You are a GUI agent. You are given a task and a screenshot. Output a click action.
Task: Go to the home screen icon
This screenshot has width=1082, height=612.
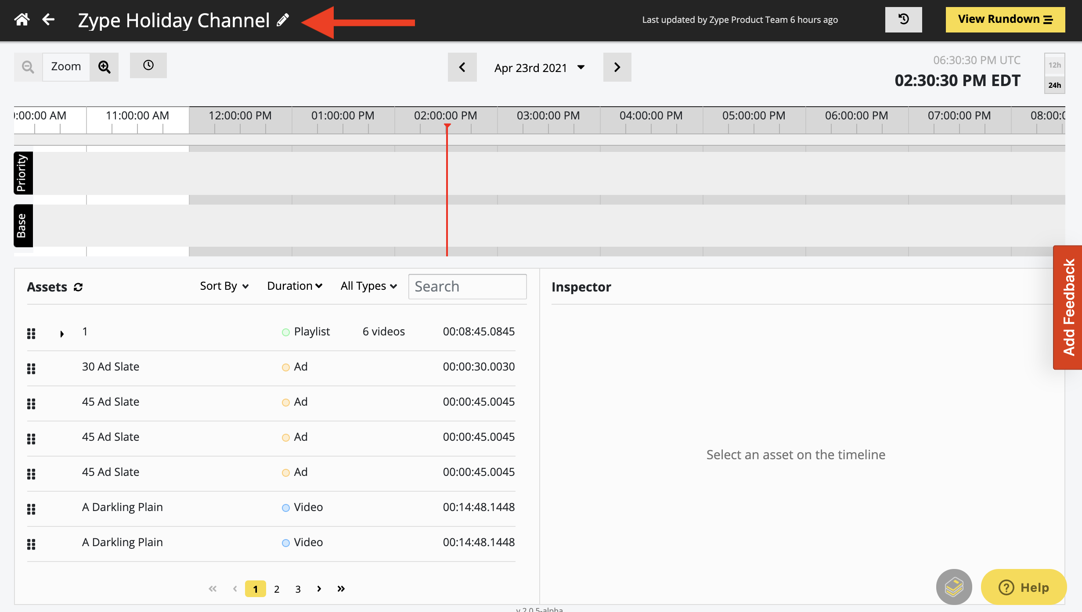(22, 20)
